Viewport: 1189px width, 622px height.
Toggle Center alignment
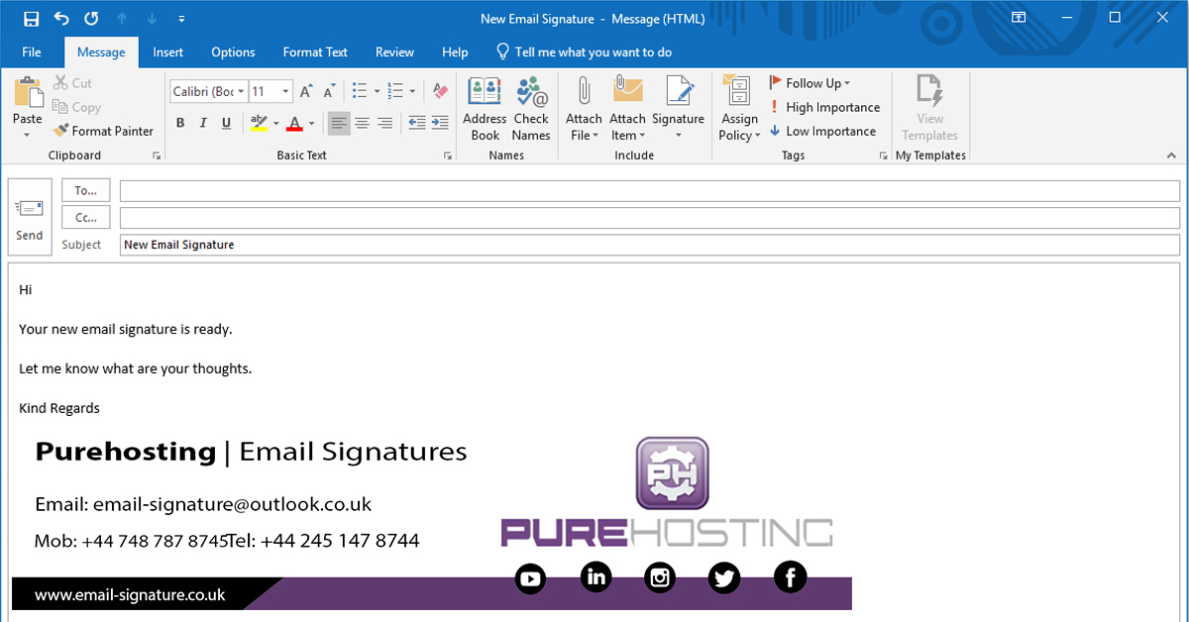[362, 123]
